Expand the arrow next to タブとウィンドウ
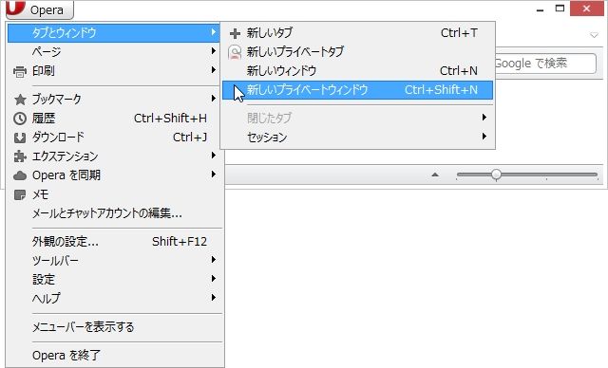This screenshot has width=608, height=368. coord(213,31)
